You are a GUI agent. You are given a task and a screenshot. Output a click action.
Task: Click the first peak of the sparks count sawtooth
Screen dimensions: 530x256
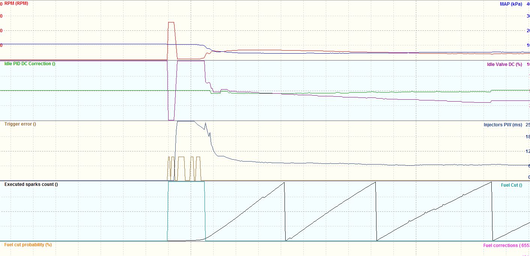[x=284, y=183]
